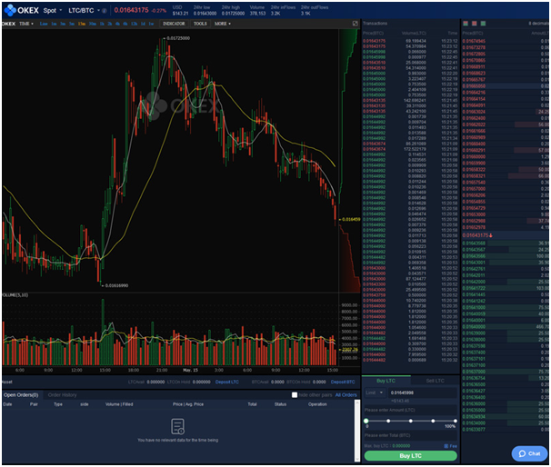
Task: Set amount slider to 0% handle
Action: click(366, 421)
